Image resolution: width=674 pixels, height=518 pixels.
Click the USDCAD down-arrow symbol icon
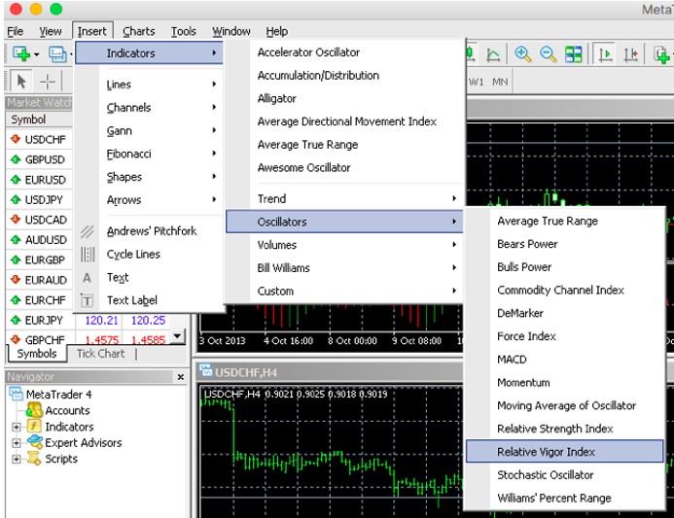[x=16, y=219]
